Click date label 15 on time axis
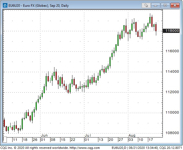183x150 pixels. point(63,140)
